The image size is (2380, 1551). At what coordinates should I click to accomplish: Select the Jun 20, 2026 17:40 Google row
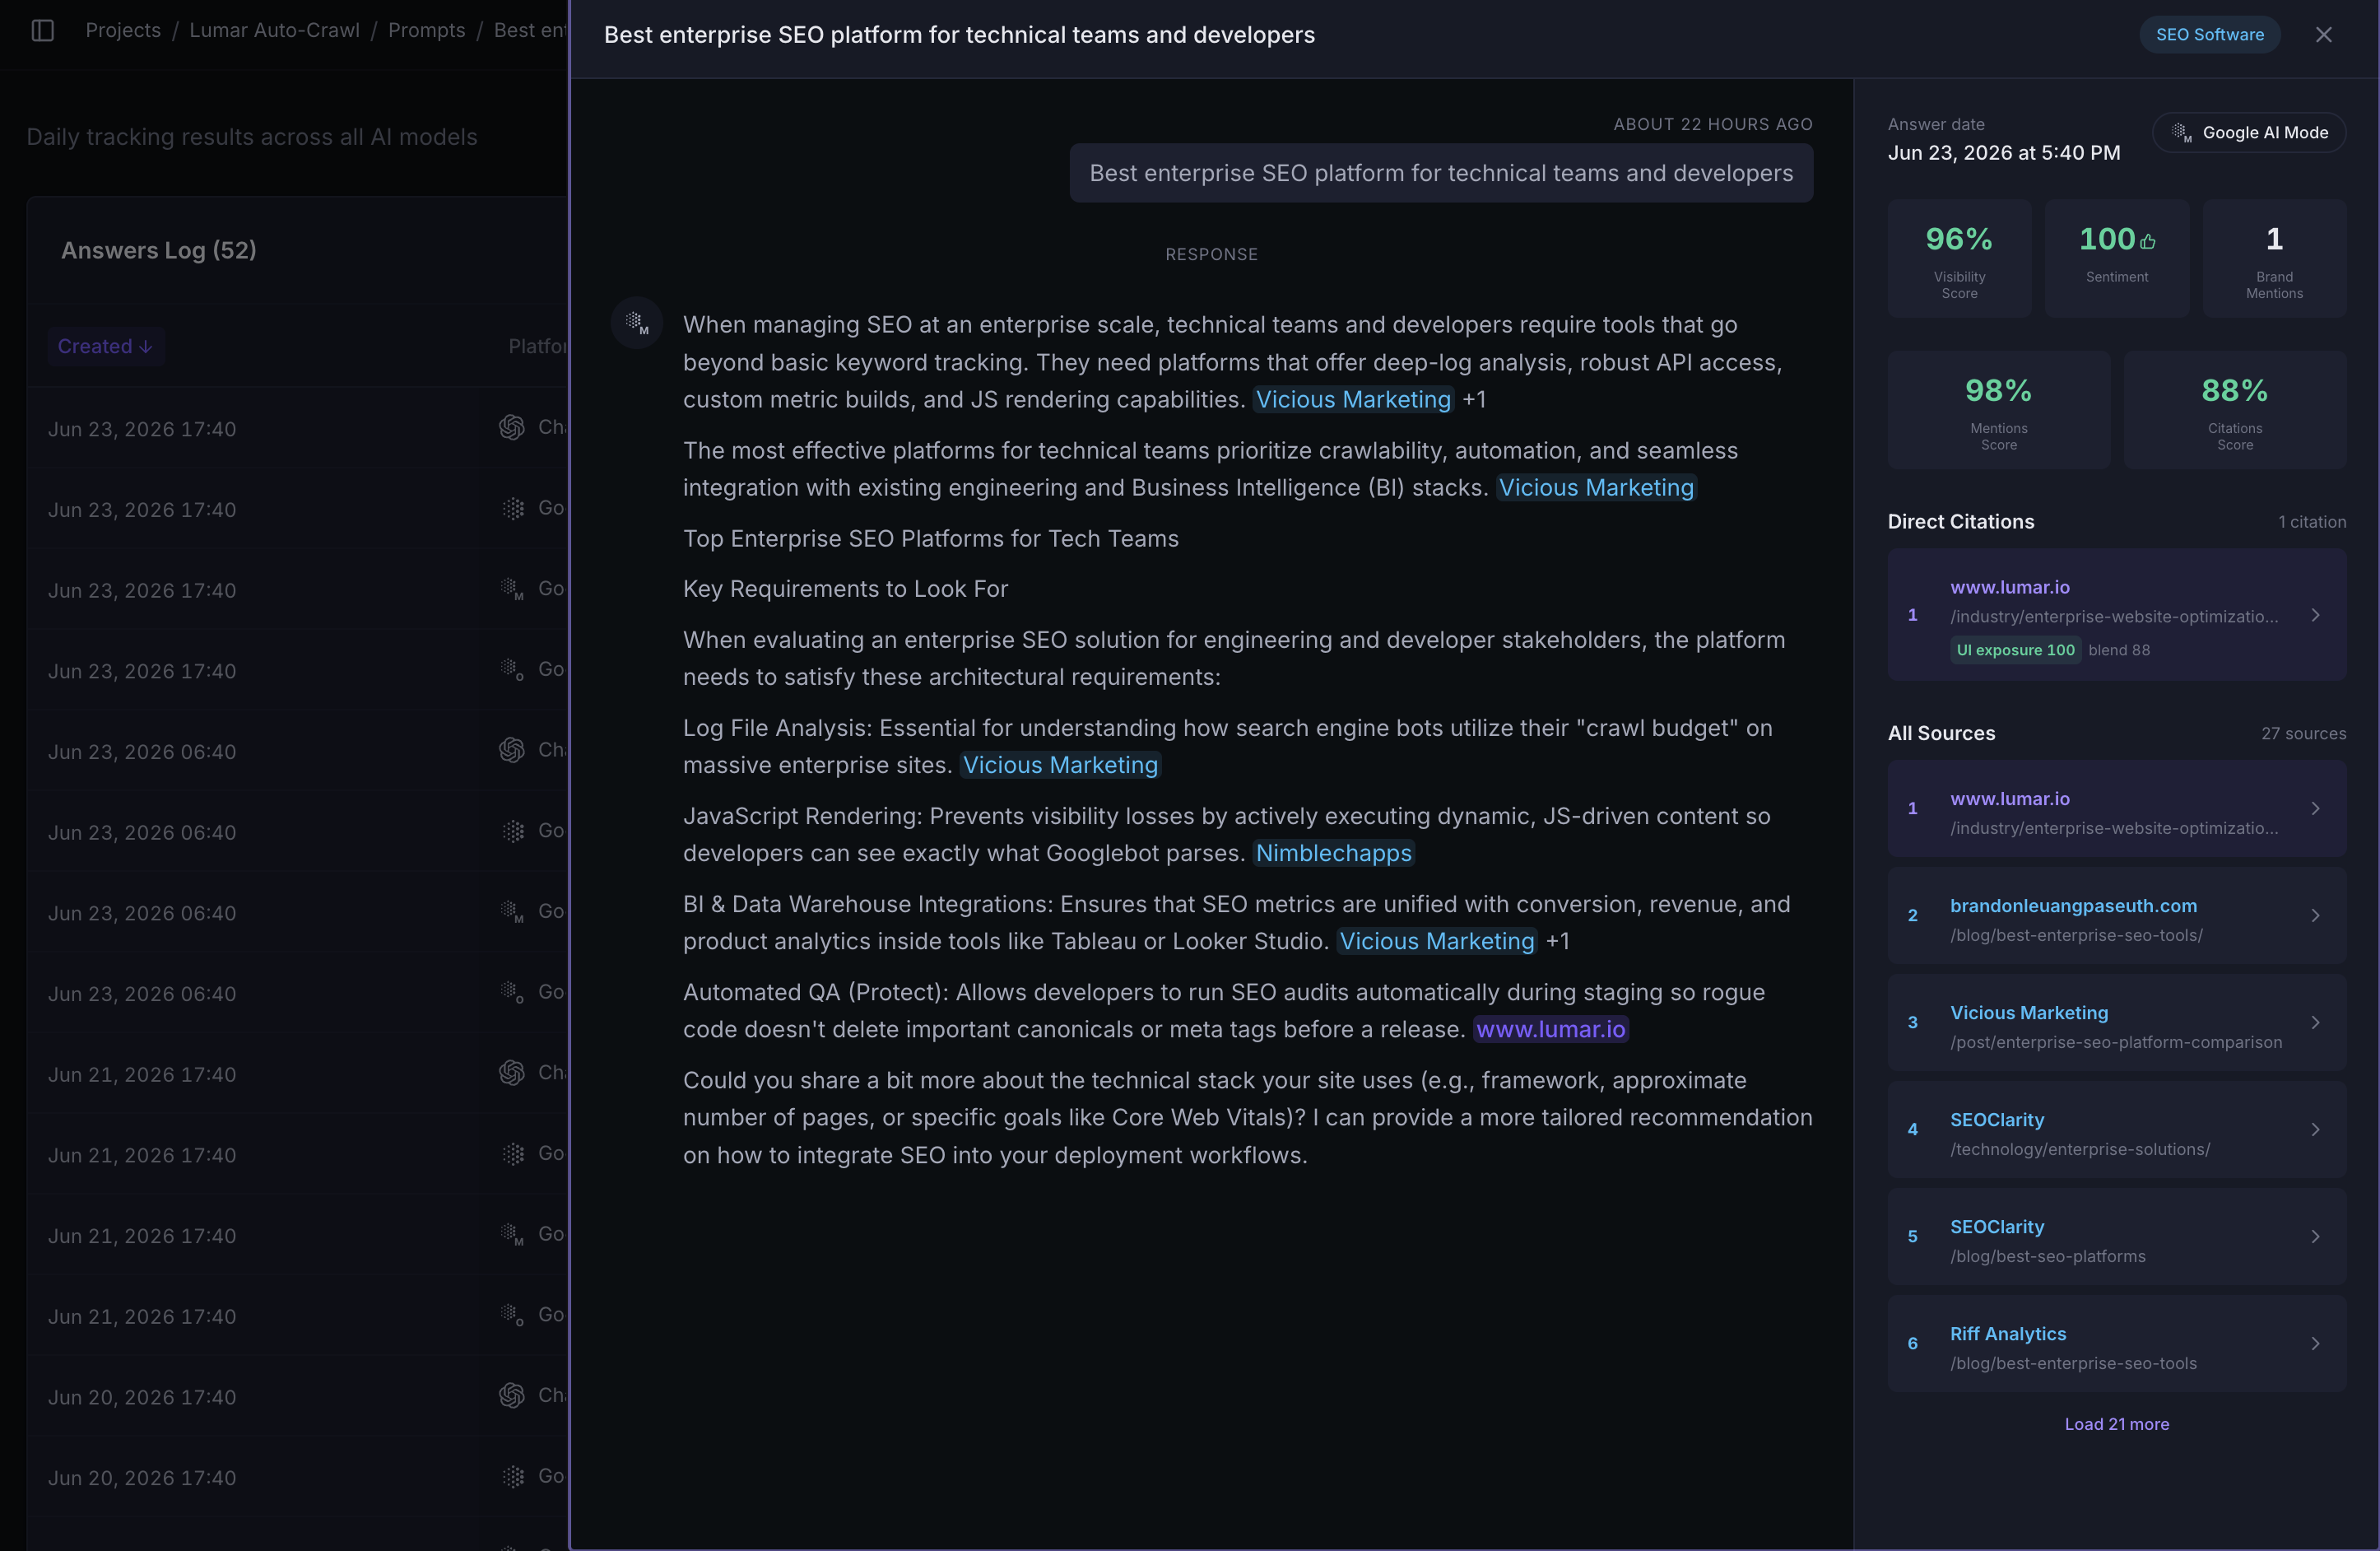298,1477
